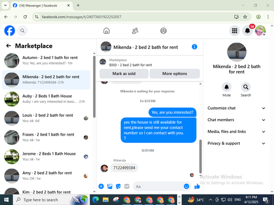Click the More options button
The image size is (274, 205).
(175, 74)
